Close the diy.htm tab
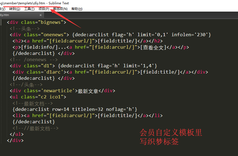238x156 pixels. pos(40,15)
